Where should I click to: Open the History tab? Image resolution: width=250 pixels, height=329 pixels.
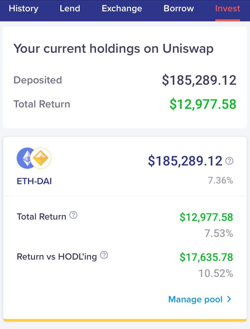pos(23,9)
